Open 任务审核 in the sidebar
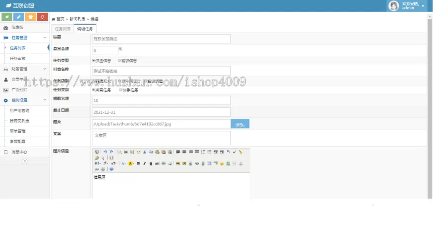The width and height of the screenshot is (446, 250). 18,58
